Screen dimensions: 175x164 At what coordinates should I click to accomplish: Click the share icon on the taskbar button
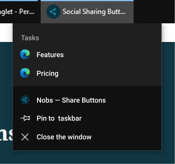tap(53, 12)
